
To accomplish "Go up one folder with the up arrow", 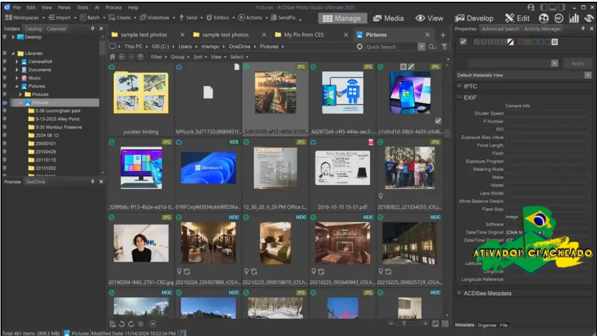I will [x=140, y=57].
